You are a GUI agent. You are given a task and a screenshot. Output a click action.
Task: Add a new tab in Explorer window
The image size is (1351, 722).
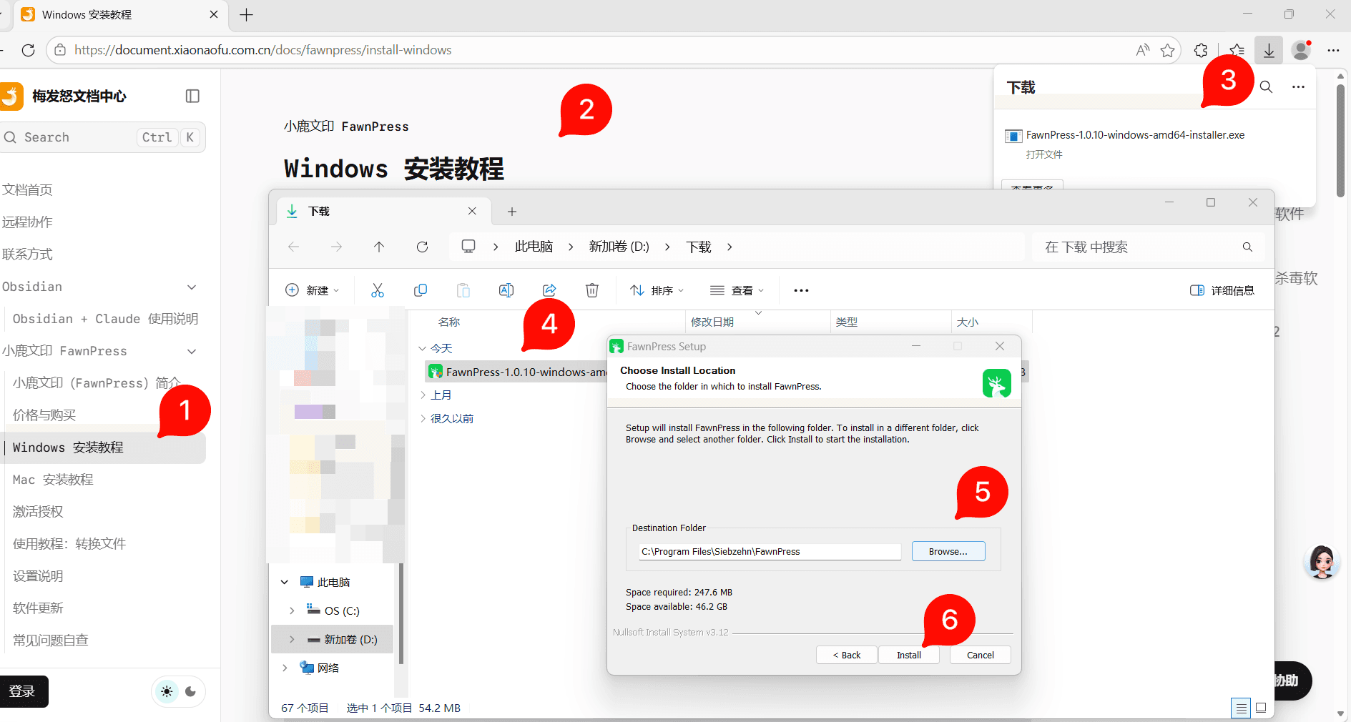[x=512, y=212]
